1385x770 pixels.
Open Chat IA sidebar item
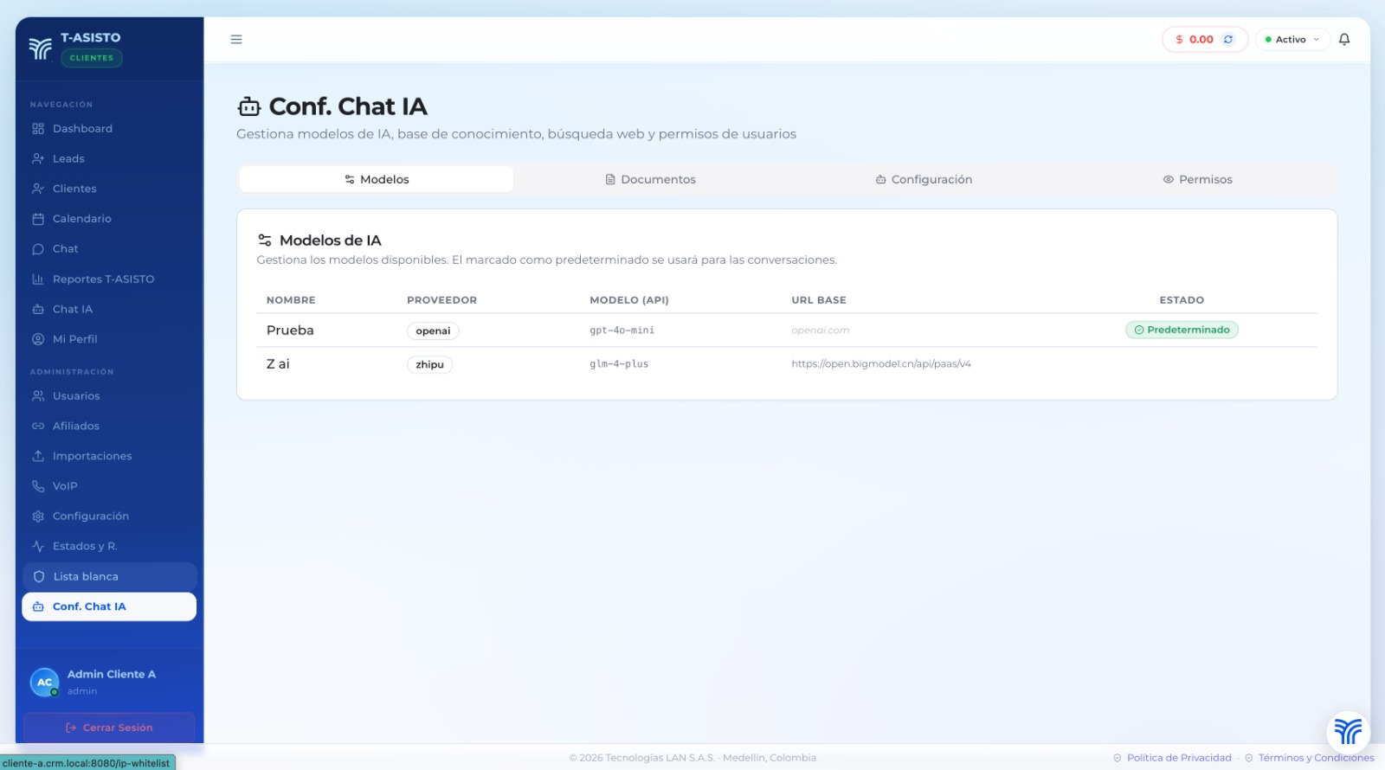click(x=109, y=309)
